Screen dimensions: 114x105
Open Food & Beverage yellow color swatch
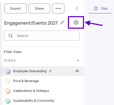point(8,81)
